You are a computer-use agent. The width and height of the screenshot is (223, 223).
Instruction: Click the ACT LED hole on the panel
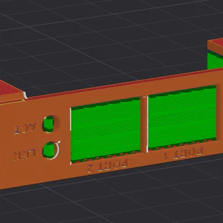pyautogui.click(x=49, y=124)
